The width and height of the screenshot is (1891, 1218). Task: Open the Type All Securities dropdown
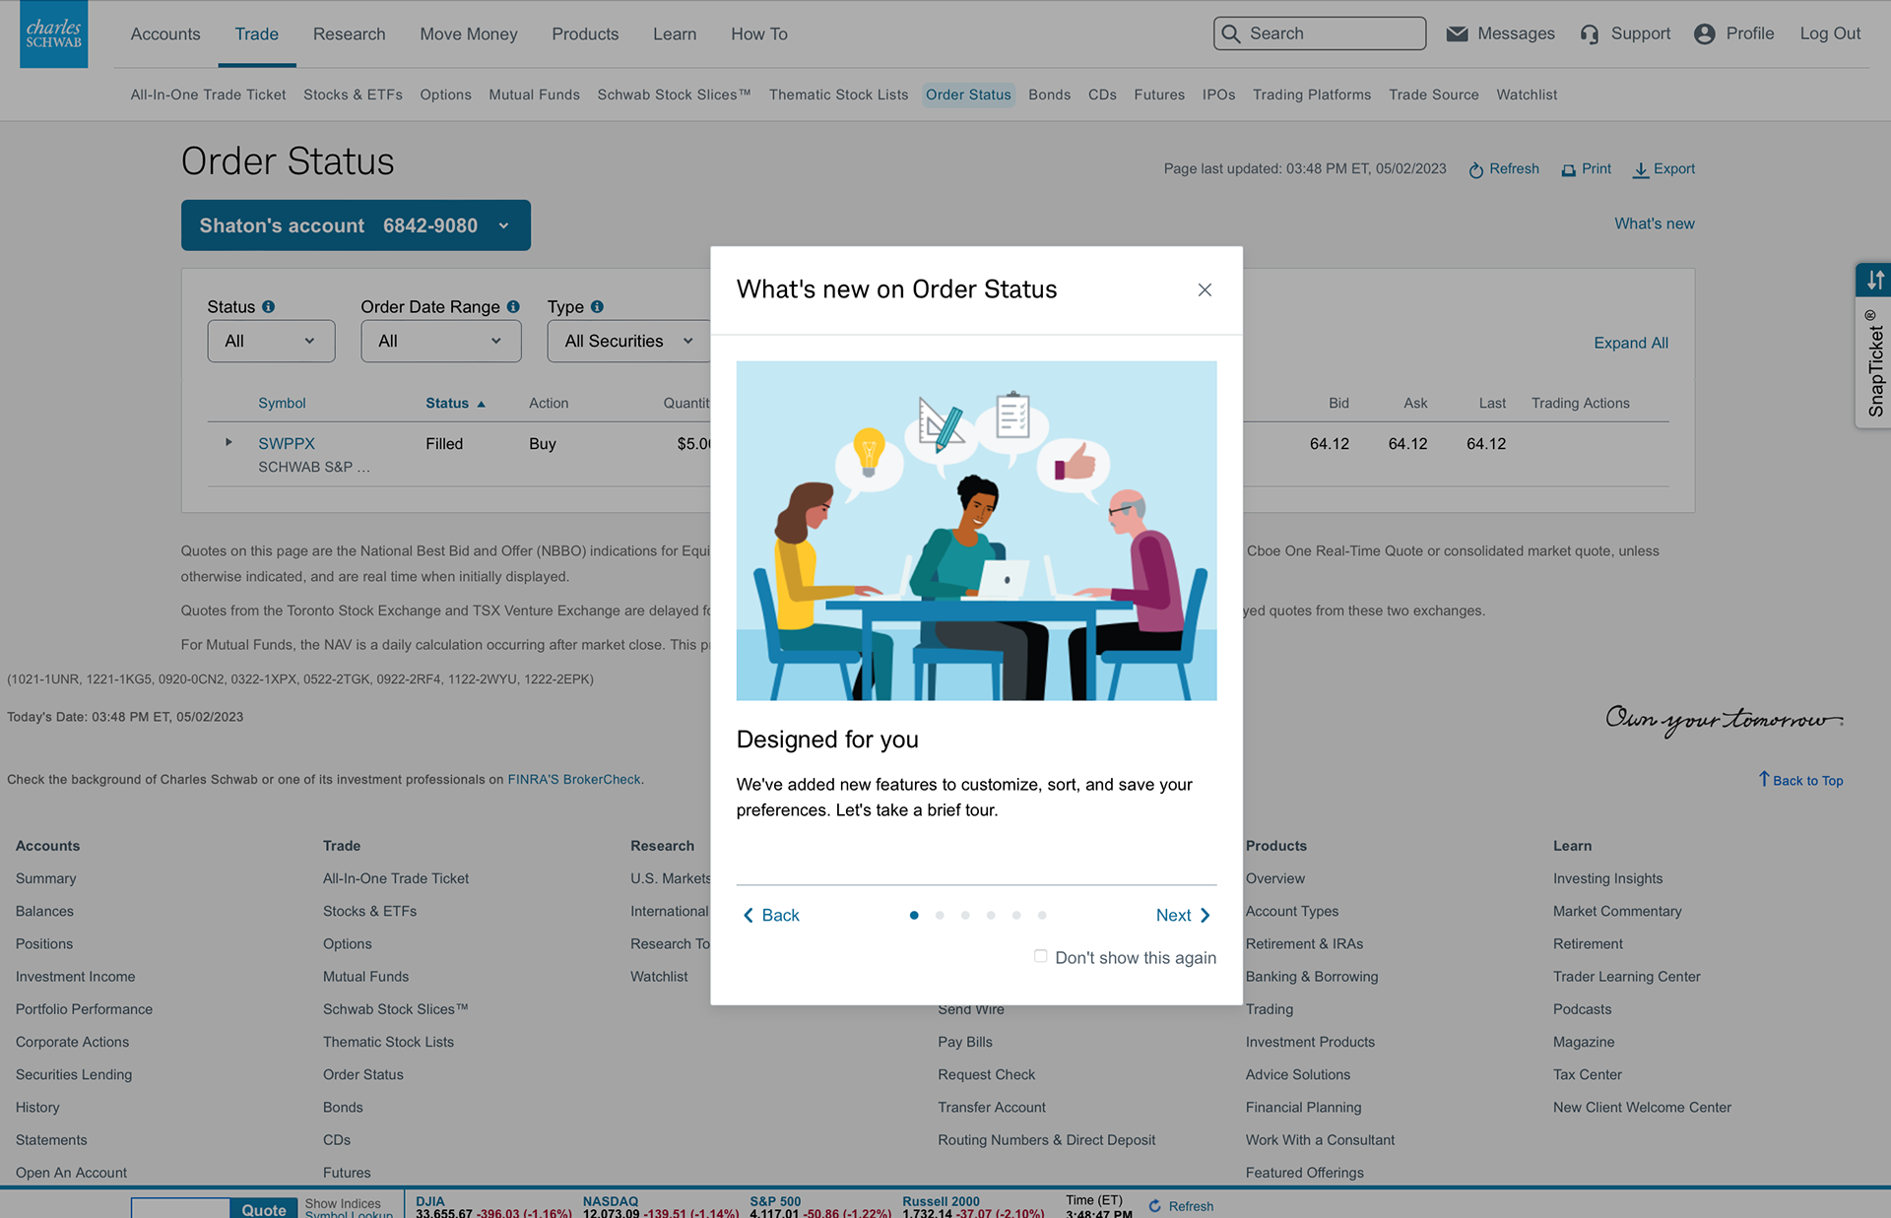628,341
